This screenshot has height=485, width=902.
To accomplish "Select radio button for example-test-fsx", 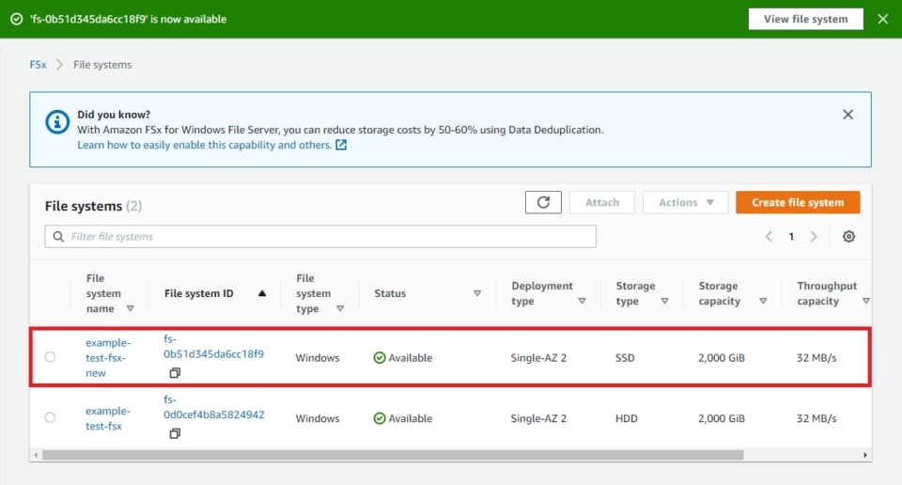I will point(50,417).
